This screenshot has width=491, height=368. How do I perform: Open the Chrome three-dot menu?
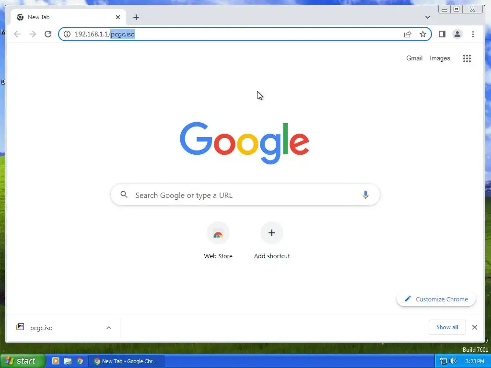473,34
